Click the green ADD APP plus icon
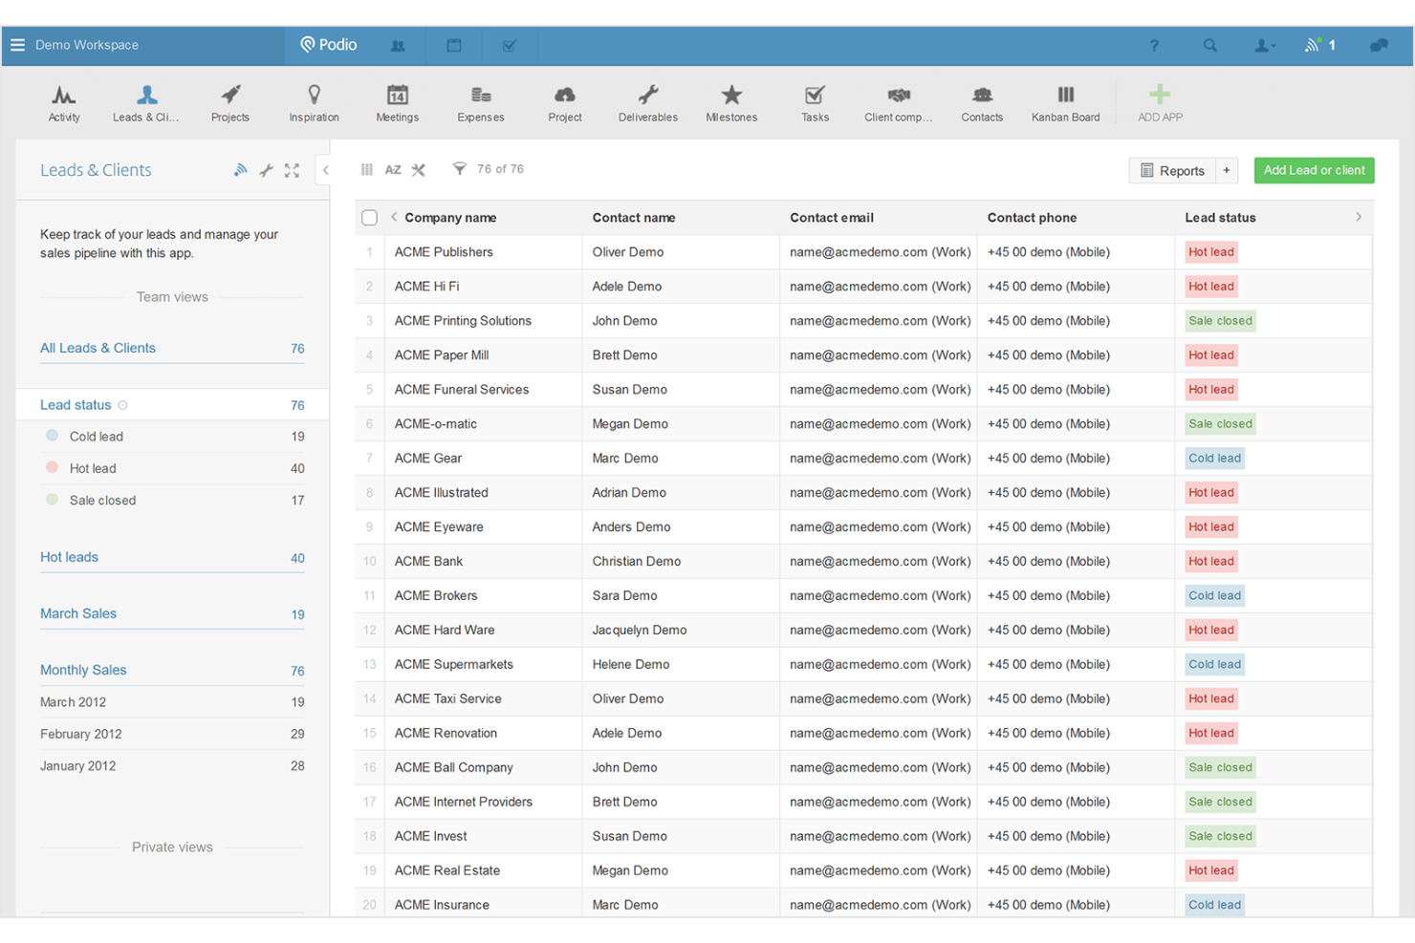1415x943 pixels. (1160, 94)
